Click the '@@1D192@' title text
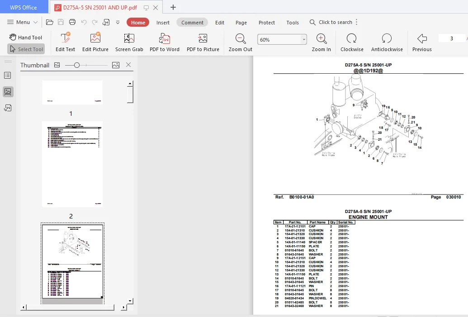Screen dimensions: 468x317 368,71
